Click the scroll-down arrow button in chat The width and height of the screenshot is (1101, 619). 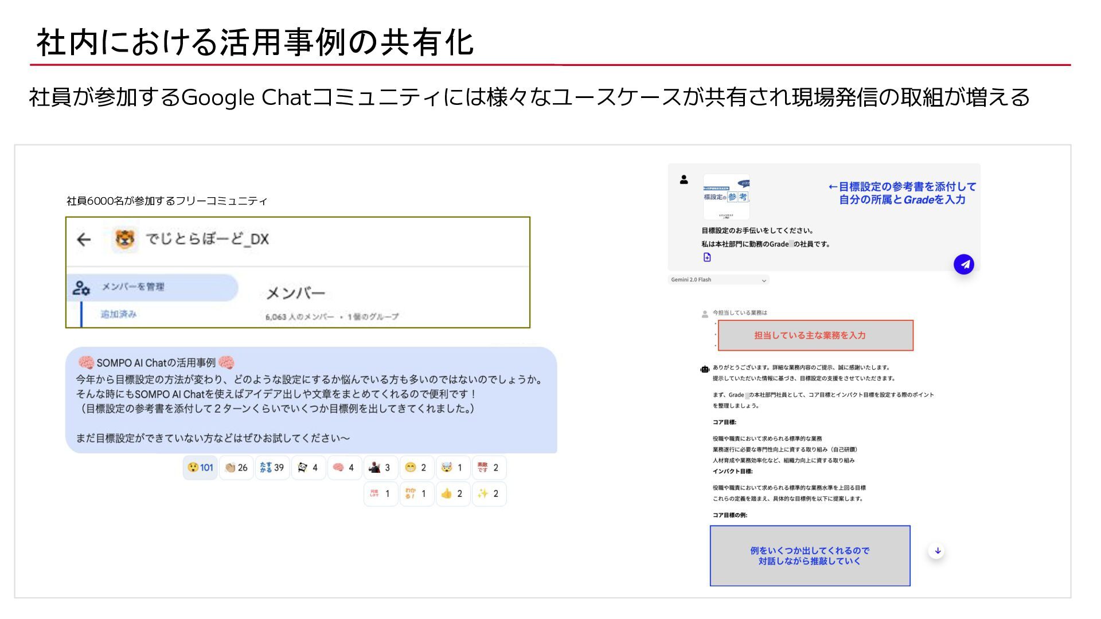[937, 551]
